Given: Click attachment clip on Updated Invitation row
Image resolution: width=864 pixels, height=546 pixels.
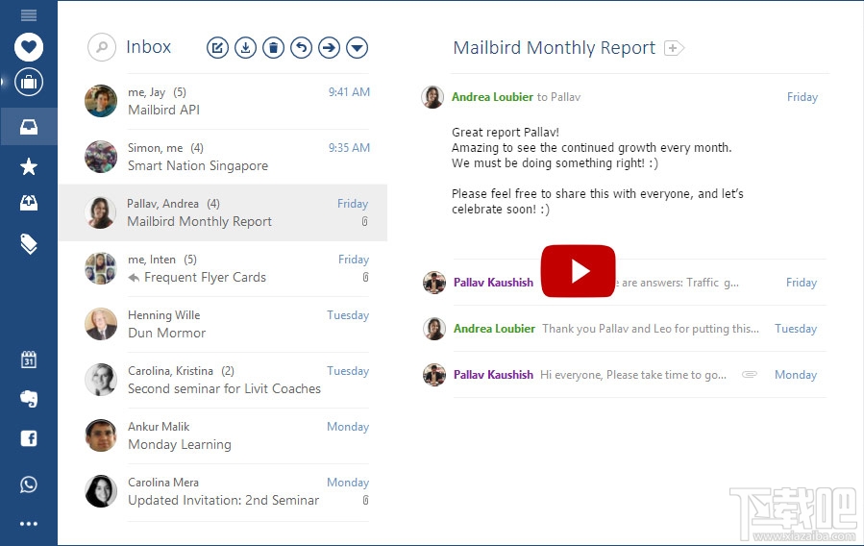Looking at the screenshot, I should 365,500.
